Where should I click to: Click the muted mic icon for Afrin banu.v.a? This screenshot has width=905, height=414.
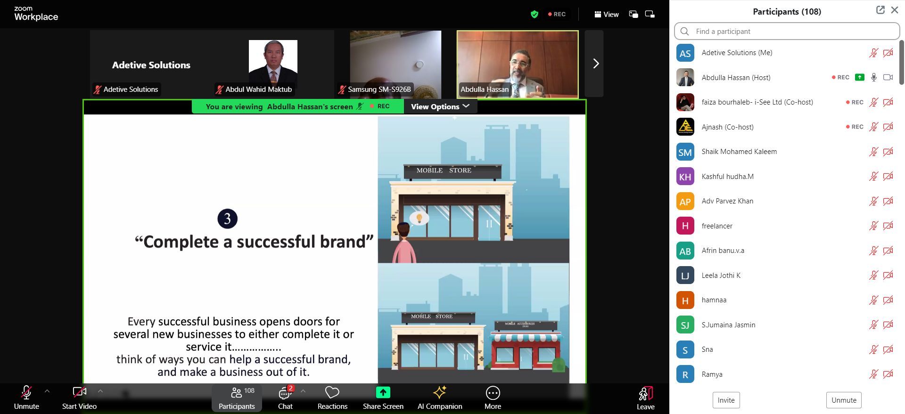(873, 251)
